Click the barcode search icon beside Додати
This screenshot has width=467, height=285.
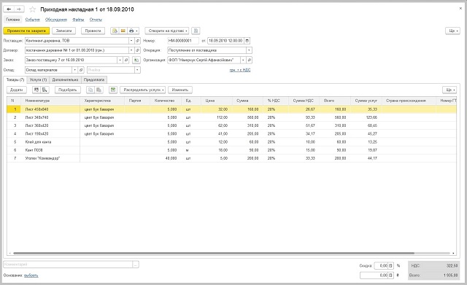tap(36, 90)
